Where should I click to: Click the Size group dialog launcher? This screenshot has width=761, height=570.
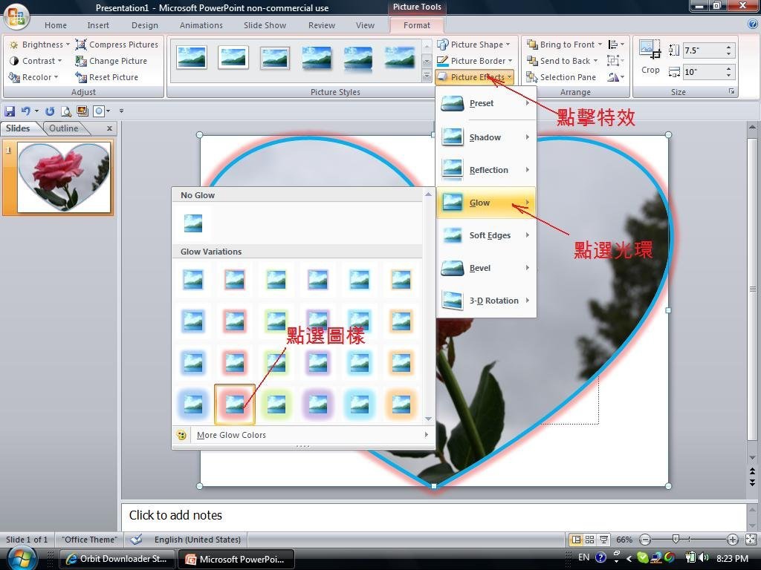(731, 91)
